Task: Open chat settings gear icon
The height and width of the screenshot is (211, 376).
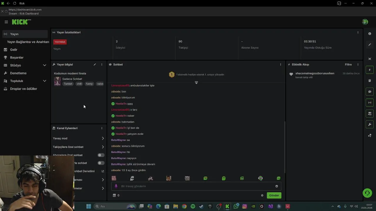Action: [262, 195]
